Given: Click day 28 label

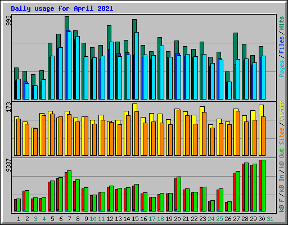Looking at the screenshot, I should point(245,219).
